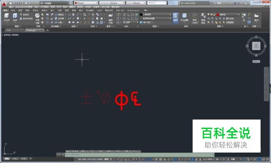This screenshot has width=271, height=163.
Task: Click the Help question mark icon in title bar
Action: point(246,3)
